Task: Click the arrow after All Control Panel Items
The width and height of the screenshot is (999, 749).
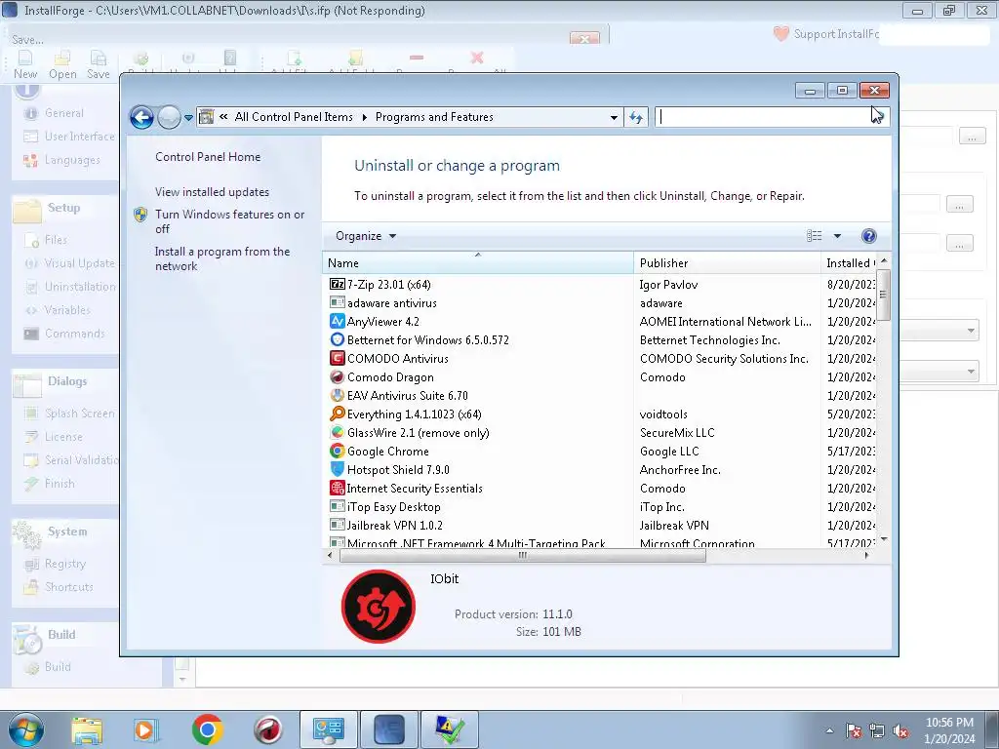Action: [365, 117]
